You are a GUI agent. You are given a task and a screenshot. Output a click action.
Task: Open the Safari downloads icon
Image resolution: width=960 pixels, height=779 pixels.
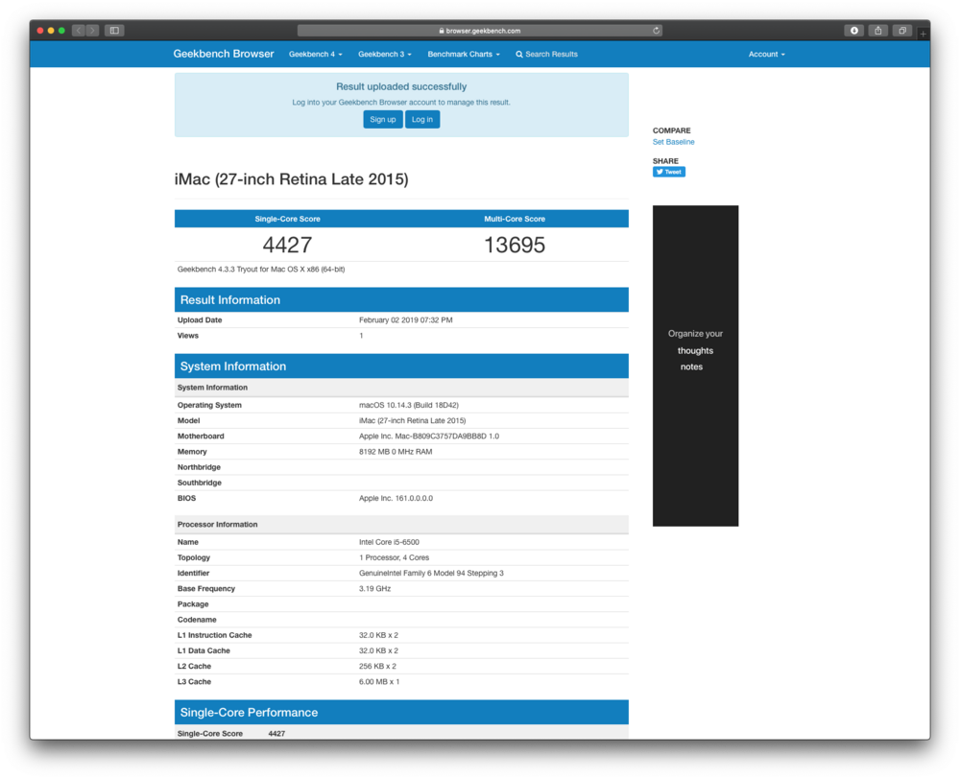click(853, 31)
